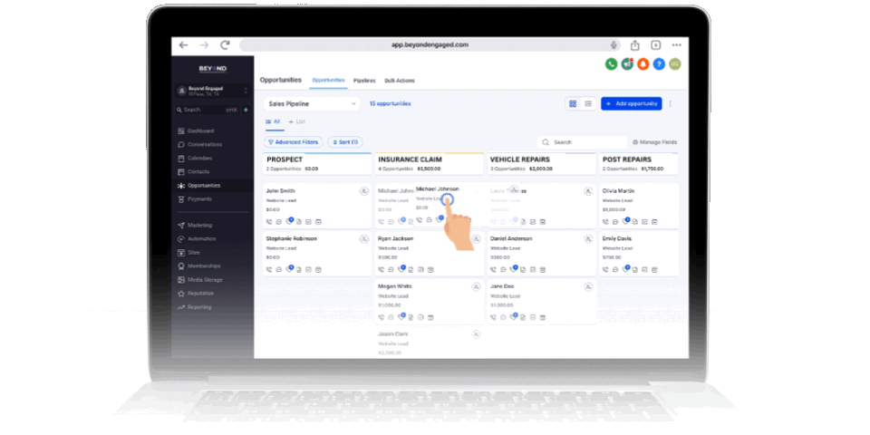The height and width of the screenshot is (435, 870).
Task: Click the assignee avatar on Jane Doe card
Action: [x=588, y=287]
